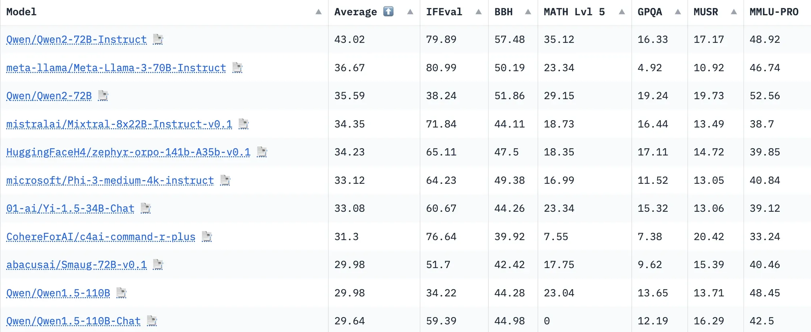The height and width of the screenshot is (332, 811).
Task: Copy the Qwen/Qwen2-72B model name
Action: point(104,96)
